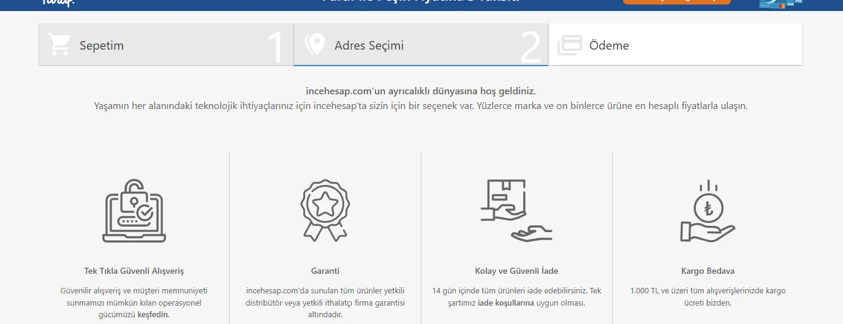
Task: Open the iade koşullarına link
Action: click(x=506, y=303)
